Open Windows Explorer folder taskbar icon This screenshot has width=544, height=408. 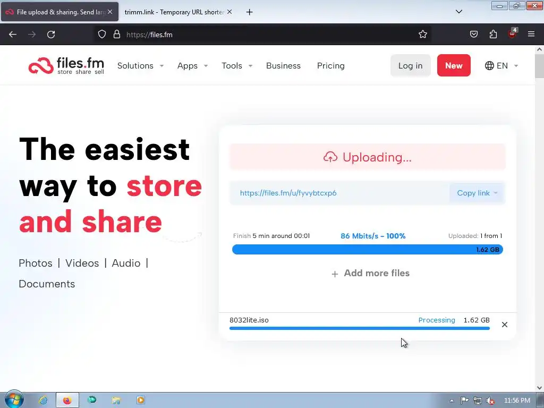tap(116, 401)
